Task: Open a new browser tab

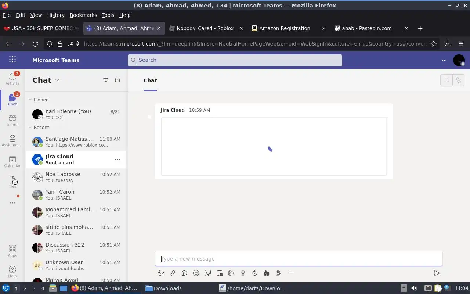Action: (x=420, y=28)
